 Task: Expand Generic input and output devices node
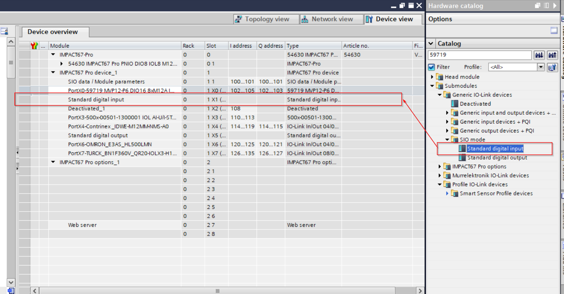pos(447,113)
